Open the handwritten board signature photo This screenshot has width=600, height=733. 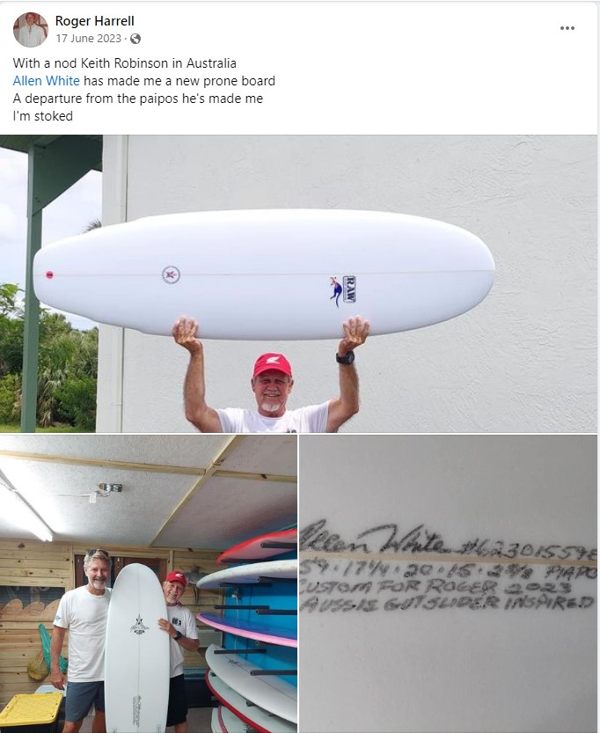[448, 584]
